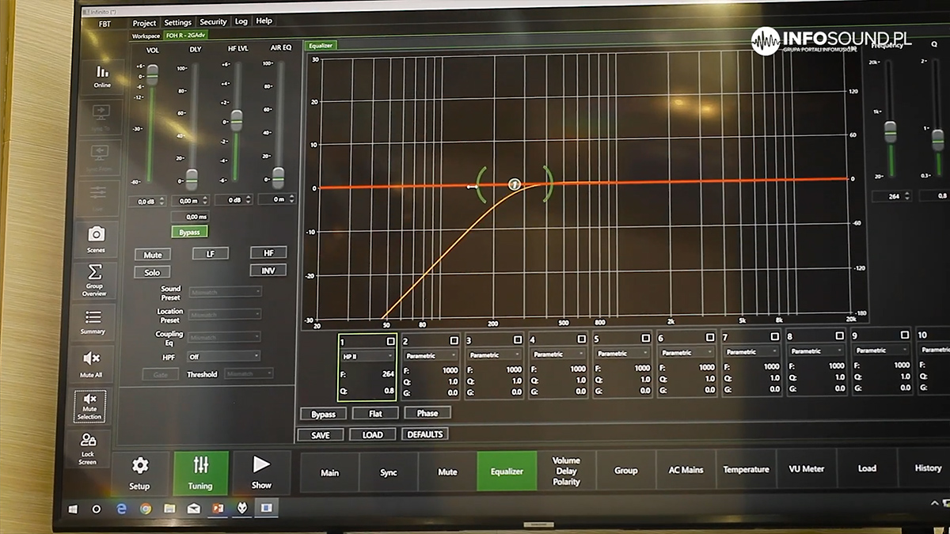
Task: Open the Help menu
Action: (264, 21)
